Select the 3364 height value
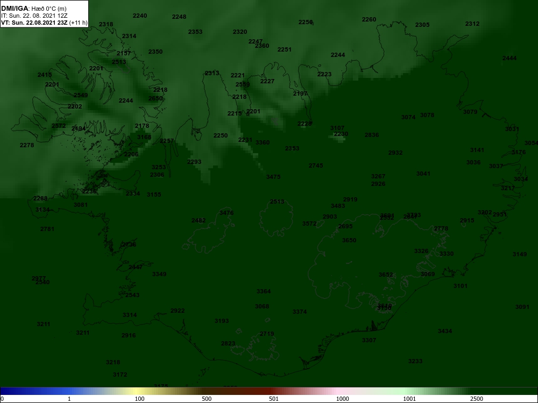The image size is (538, 403). (x=264, y=291)
